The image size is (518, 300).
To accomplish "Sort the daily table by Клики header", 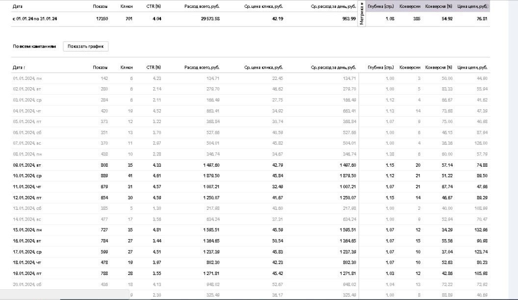I will click(127, 67).
